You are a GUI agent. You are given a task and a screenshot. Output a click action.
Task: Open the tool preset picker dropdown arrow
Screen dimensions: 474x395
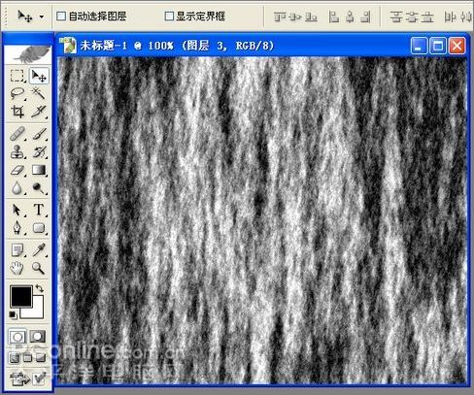pyautogui.click(x=42, y=16)
